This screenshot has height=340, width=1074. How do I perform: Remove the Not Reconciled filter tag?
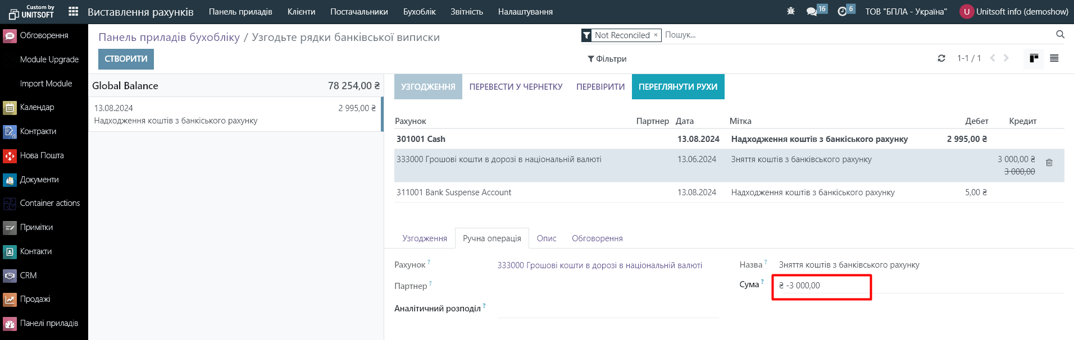(656, 35)
